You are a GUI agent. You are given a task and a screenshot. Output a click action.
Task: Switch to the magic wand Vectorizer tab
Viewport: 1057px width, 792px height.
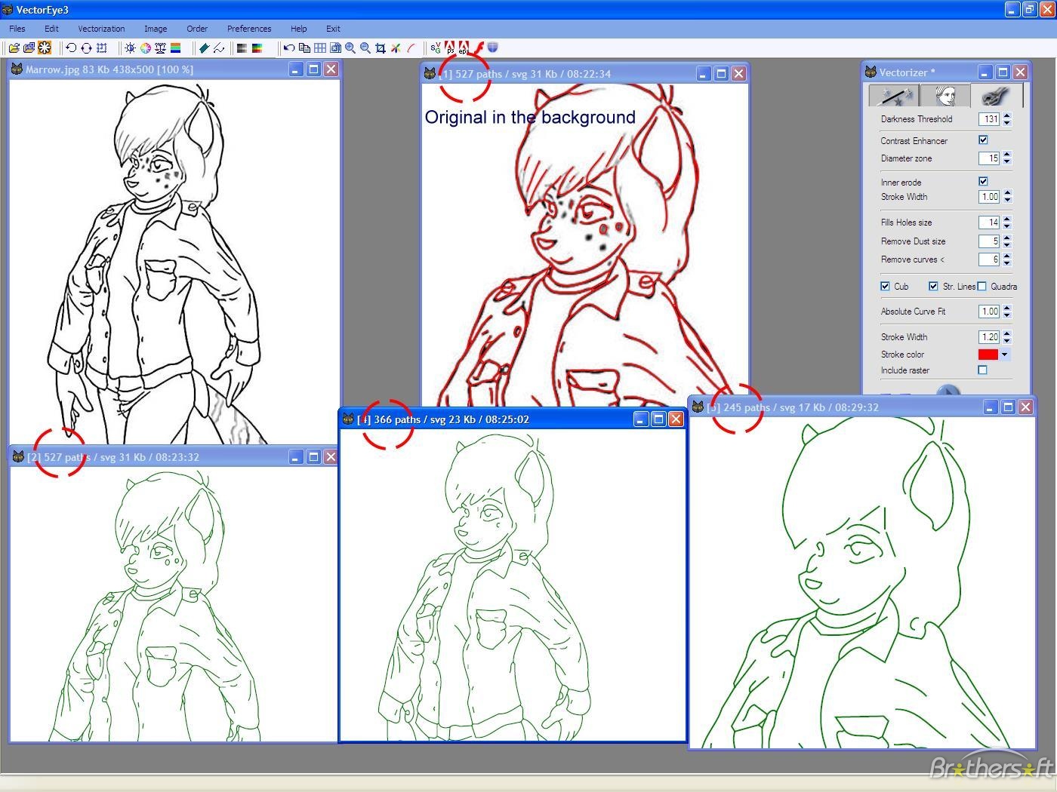(x=893, y=96)
